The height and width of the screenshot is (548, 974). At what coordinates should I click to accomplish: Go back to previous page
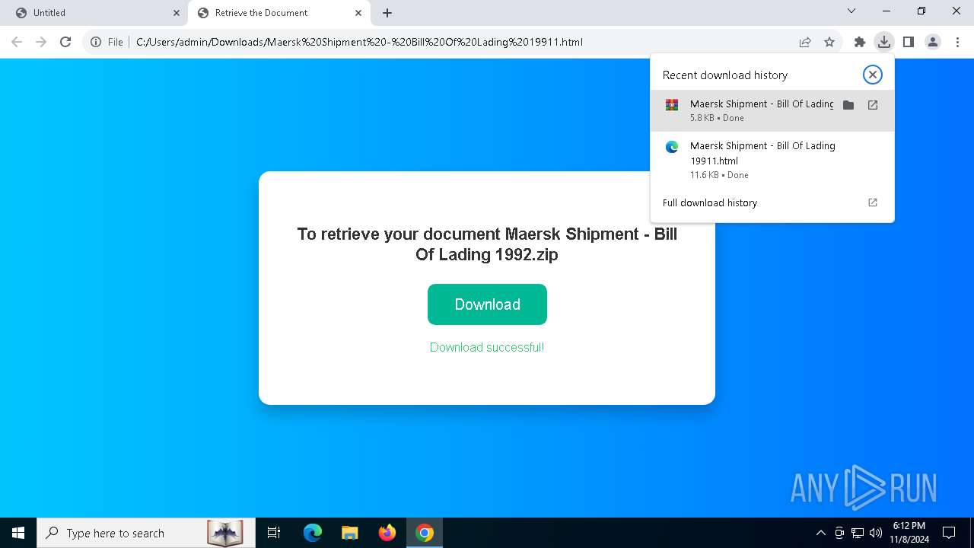(x=17, y=42)
